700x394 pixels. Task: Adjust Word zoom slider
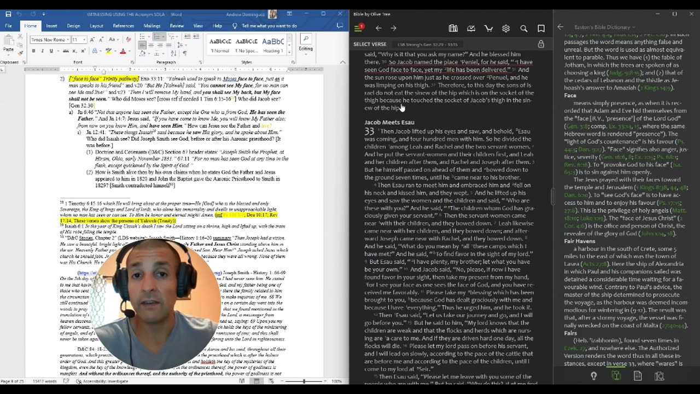tap(304, 381)
